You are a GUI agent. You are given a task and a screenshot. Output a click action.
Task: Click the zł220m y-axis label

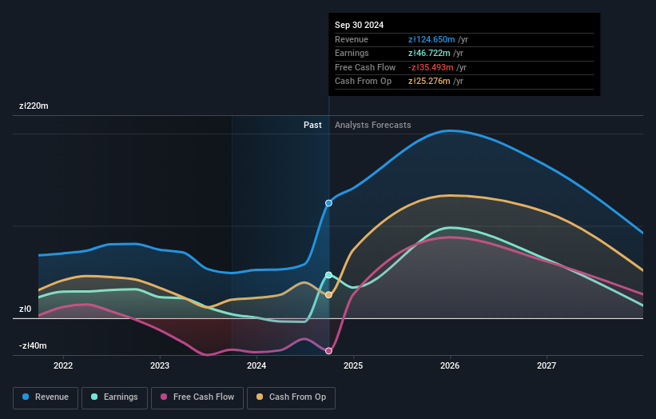34,106
